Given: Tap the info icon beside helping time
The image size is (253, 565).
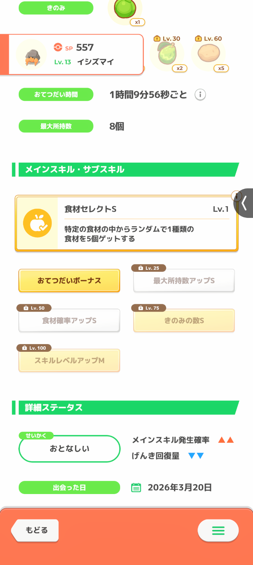Looking at the screenshot, I should (x=200, y=95).
